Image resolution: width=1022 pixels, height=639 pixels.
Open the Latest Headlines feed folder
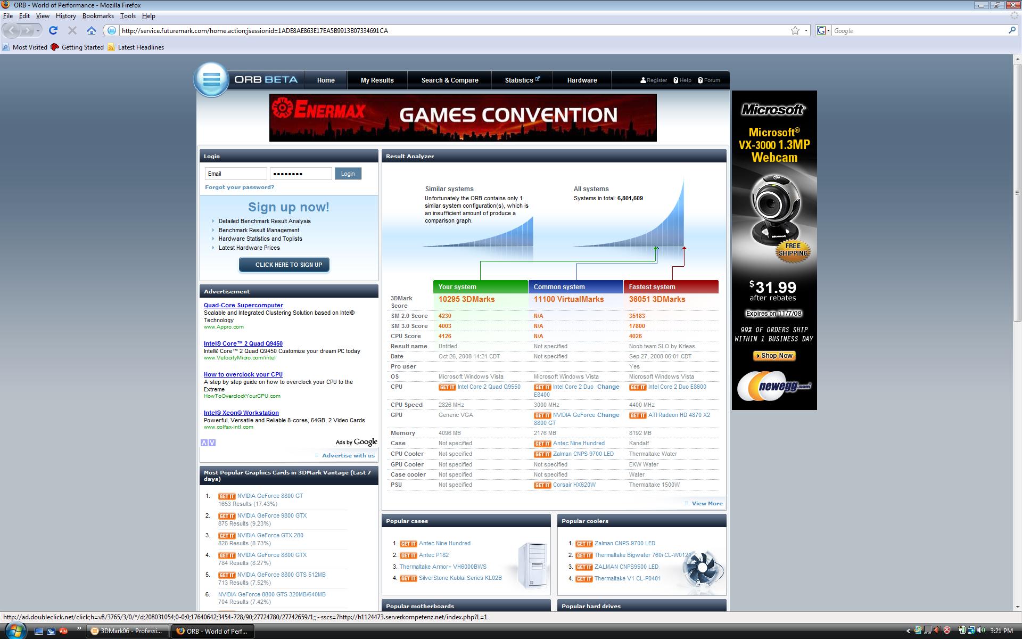coord(135,47)
